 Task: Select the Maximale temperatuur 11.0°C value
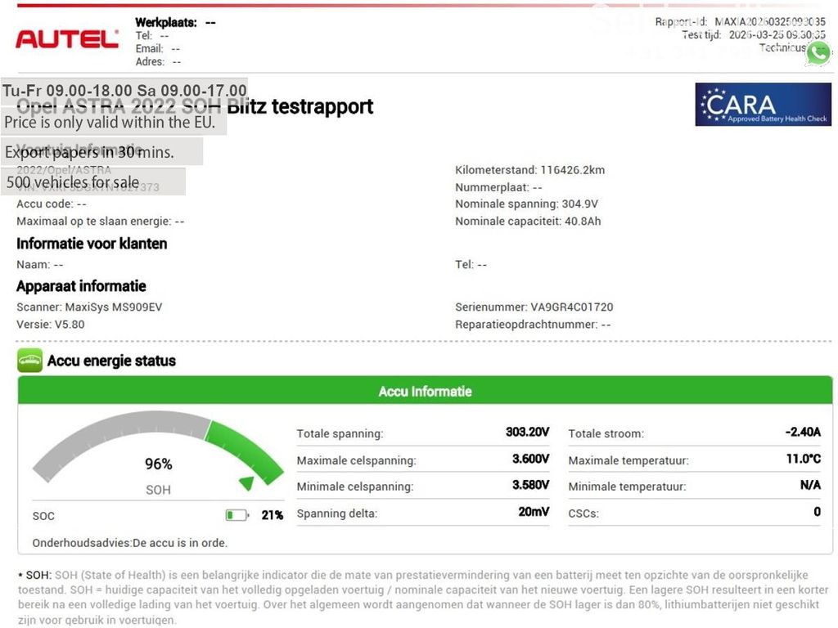[x=803, y=460]
